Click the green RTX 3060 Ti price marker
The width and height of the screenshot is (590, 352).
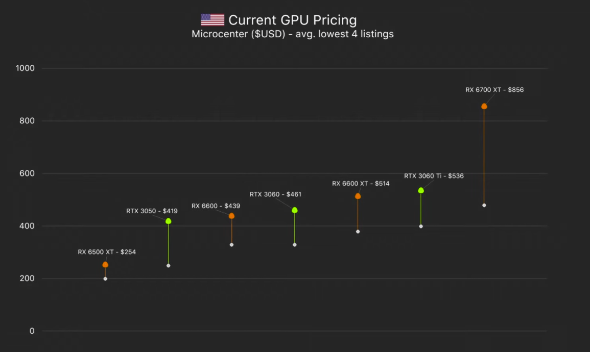[421, 190]
